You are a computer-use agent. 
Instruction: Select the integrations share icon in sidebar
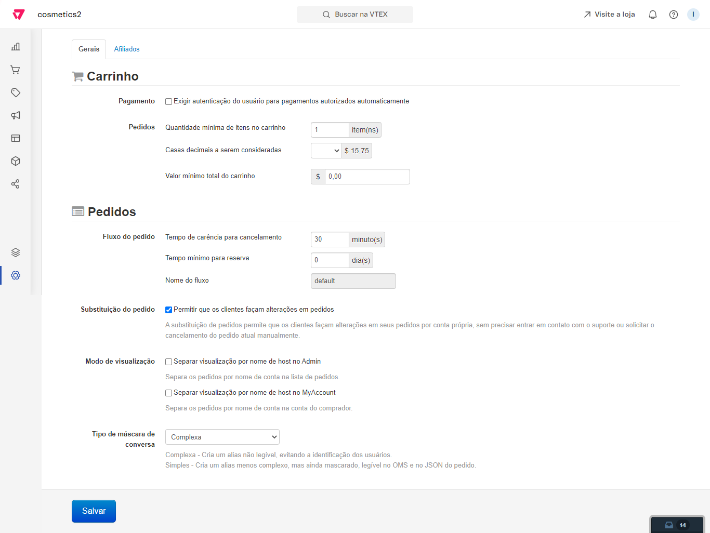coord(15,184)
